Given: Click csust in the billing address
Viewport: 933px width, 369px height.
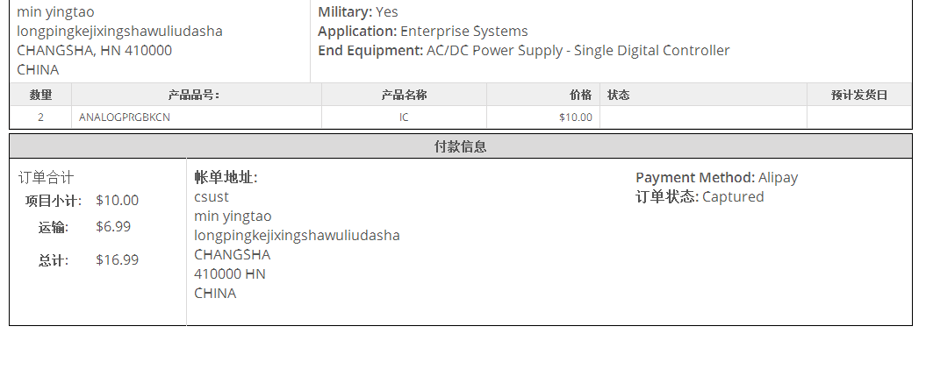Looking at the screenshot, I should (x=212, y=197).
